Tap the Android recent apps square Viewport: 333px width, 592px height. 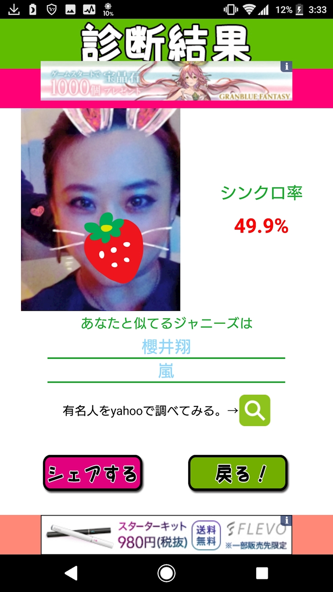tap(262, 573)
